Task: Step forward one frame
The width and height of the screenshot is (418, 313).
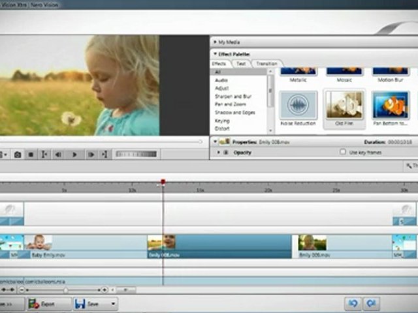Action: [x=91, y=155]
